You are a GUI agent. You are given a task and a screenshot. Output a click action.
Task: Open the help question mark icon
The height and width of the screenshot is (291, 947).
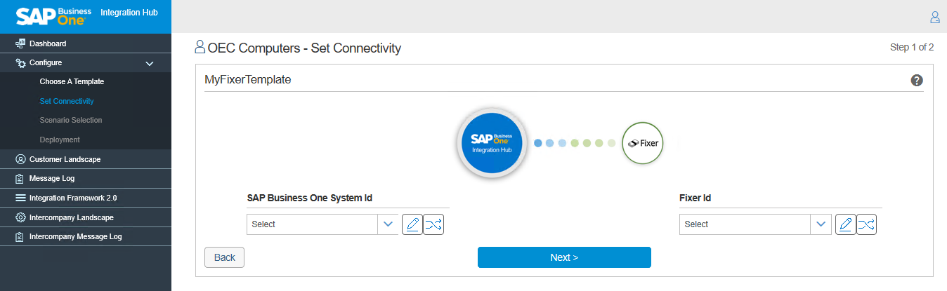click(x=916, y=81)
